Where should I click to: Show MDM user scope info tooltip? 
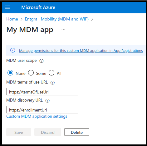coord(42,61)
